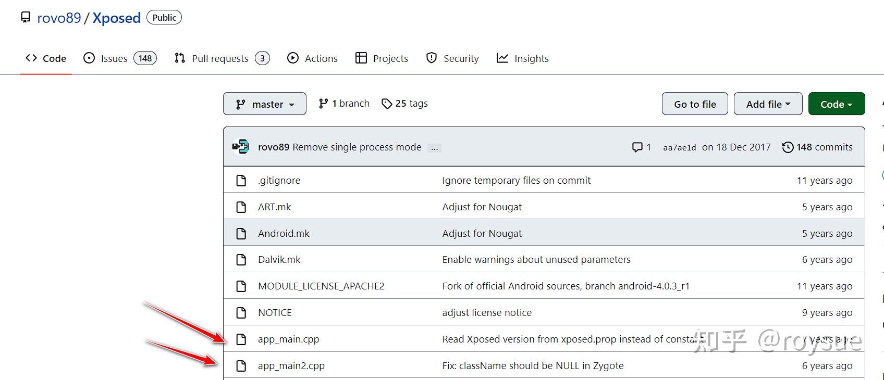The height and width of the screenshot is (380, 884).
Task: Click the tags icon showing 25 tags
Action: click(x=387, y=104)
